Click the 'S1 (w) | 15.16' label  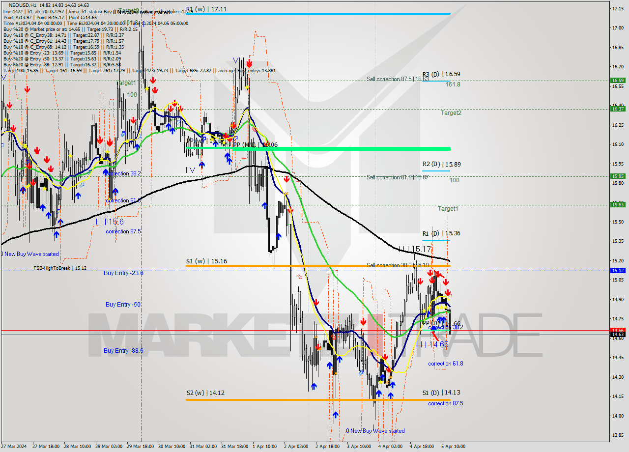pyautogui.click(x=206, y=261)
